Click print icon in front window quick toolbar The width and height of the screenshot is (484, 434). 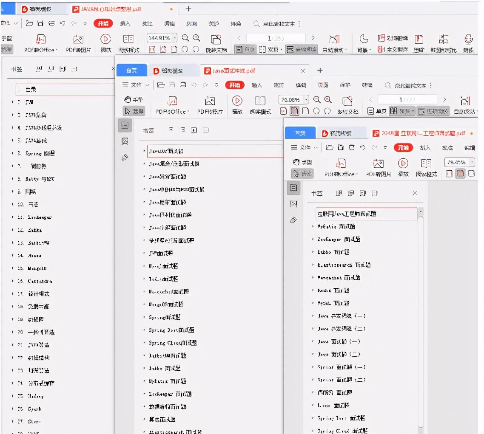coord(352,148)
